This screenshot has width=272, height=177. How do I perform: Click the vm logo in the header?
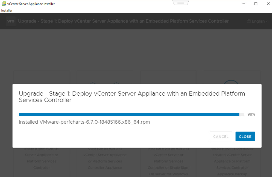click(x=11, y=21)
